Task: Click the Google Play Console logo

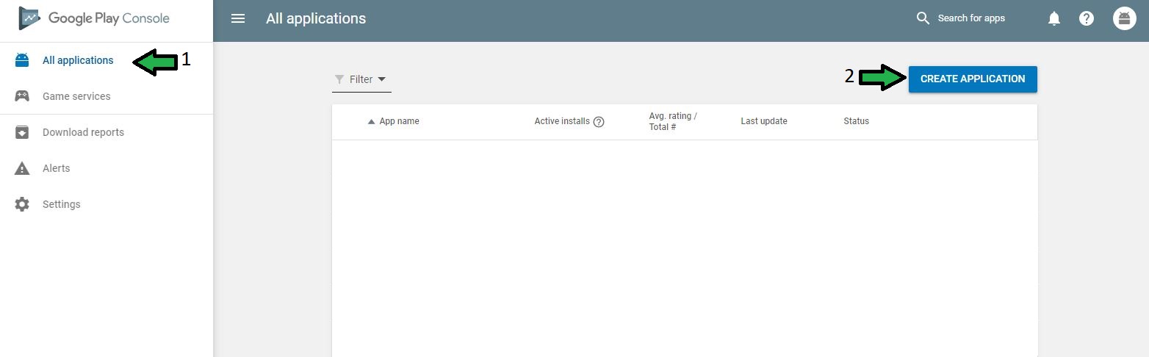Action: point(94,18)
